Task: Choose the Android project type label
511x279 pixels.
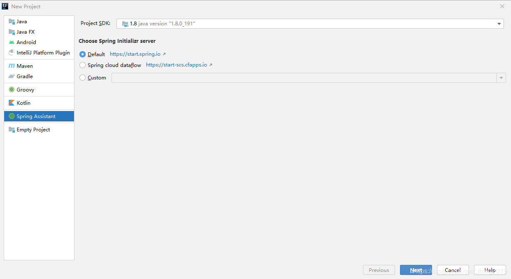Action: tap(26, 42)
